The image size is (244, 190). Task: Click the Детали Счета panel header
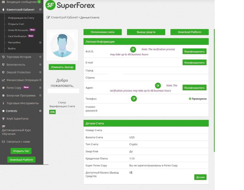pos(146,123)
